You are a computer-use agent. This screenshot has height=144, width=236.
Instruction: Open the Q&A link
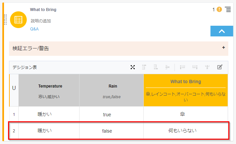34,29
